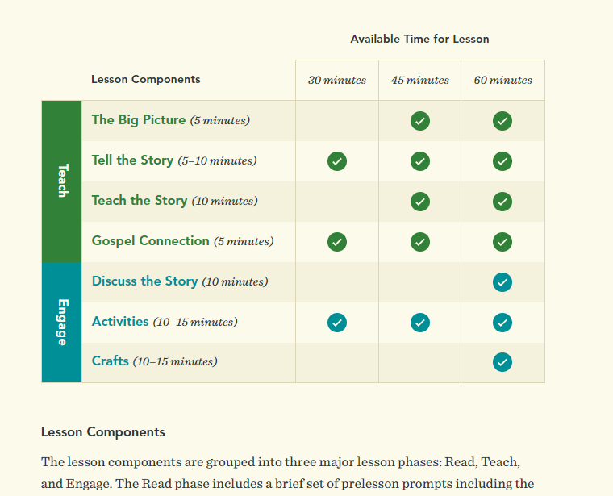Viewport: 613px width, 496px height.
Task: Click Teach the Story 60 minutes checkmark
Action: pos(502,202)
